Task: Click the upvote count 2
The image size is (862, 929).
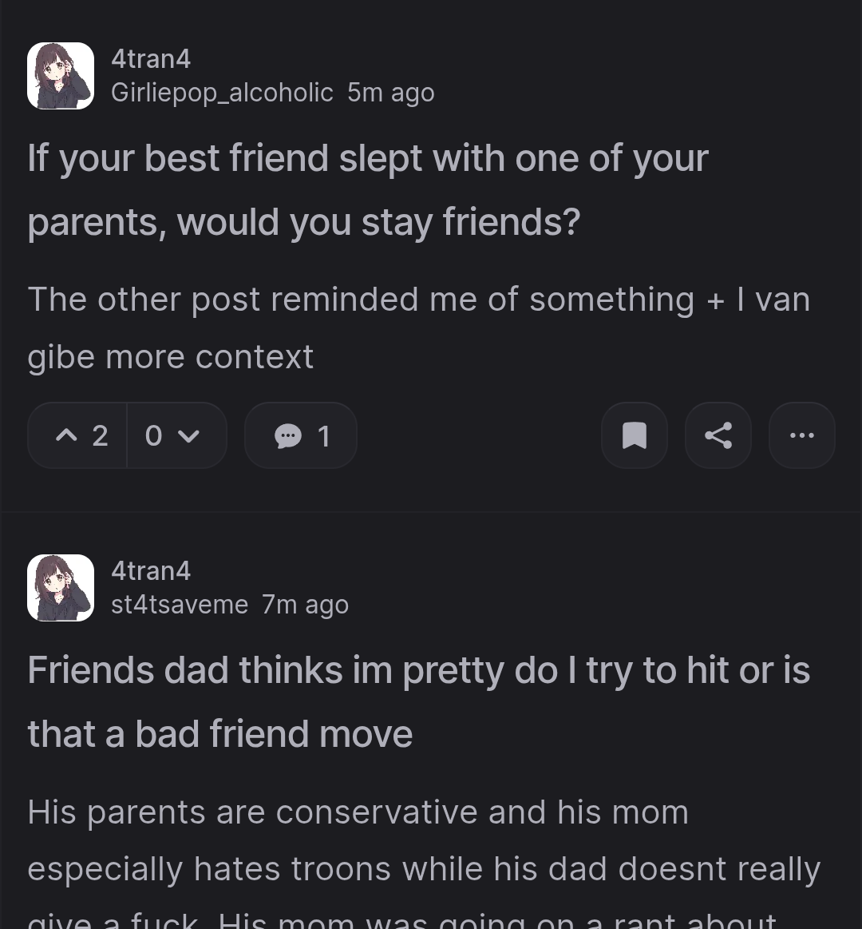Action: pyautogui.click(x=100, y=435)
